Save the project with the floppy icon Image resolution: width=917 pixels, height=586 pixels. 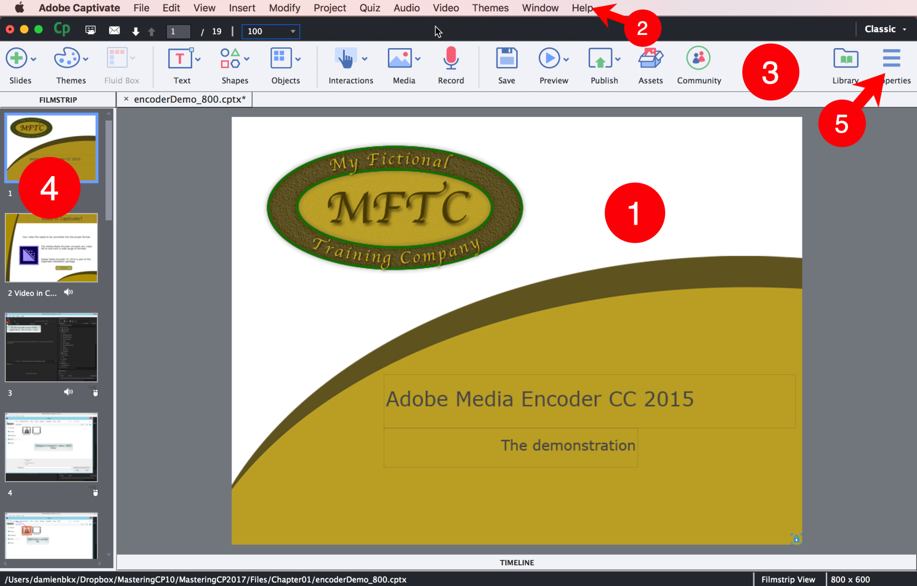[507, 58]
